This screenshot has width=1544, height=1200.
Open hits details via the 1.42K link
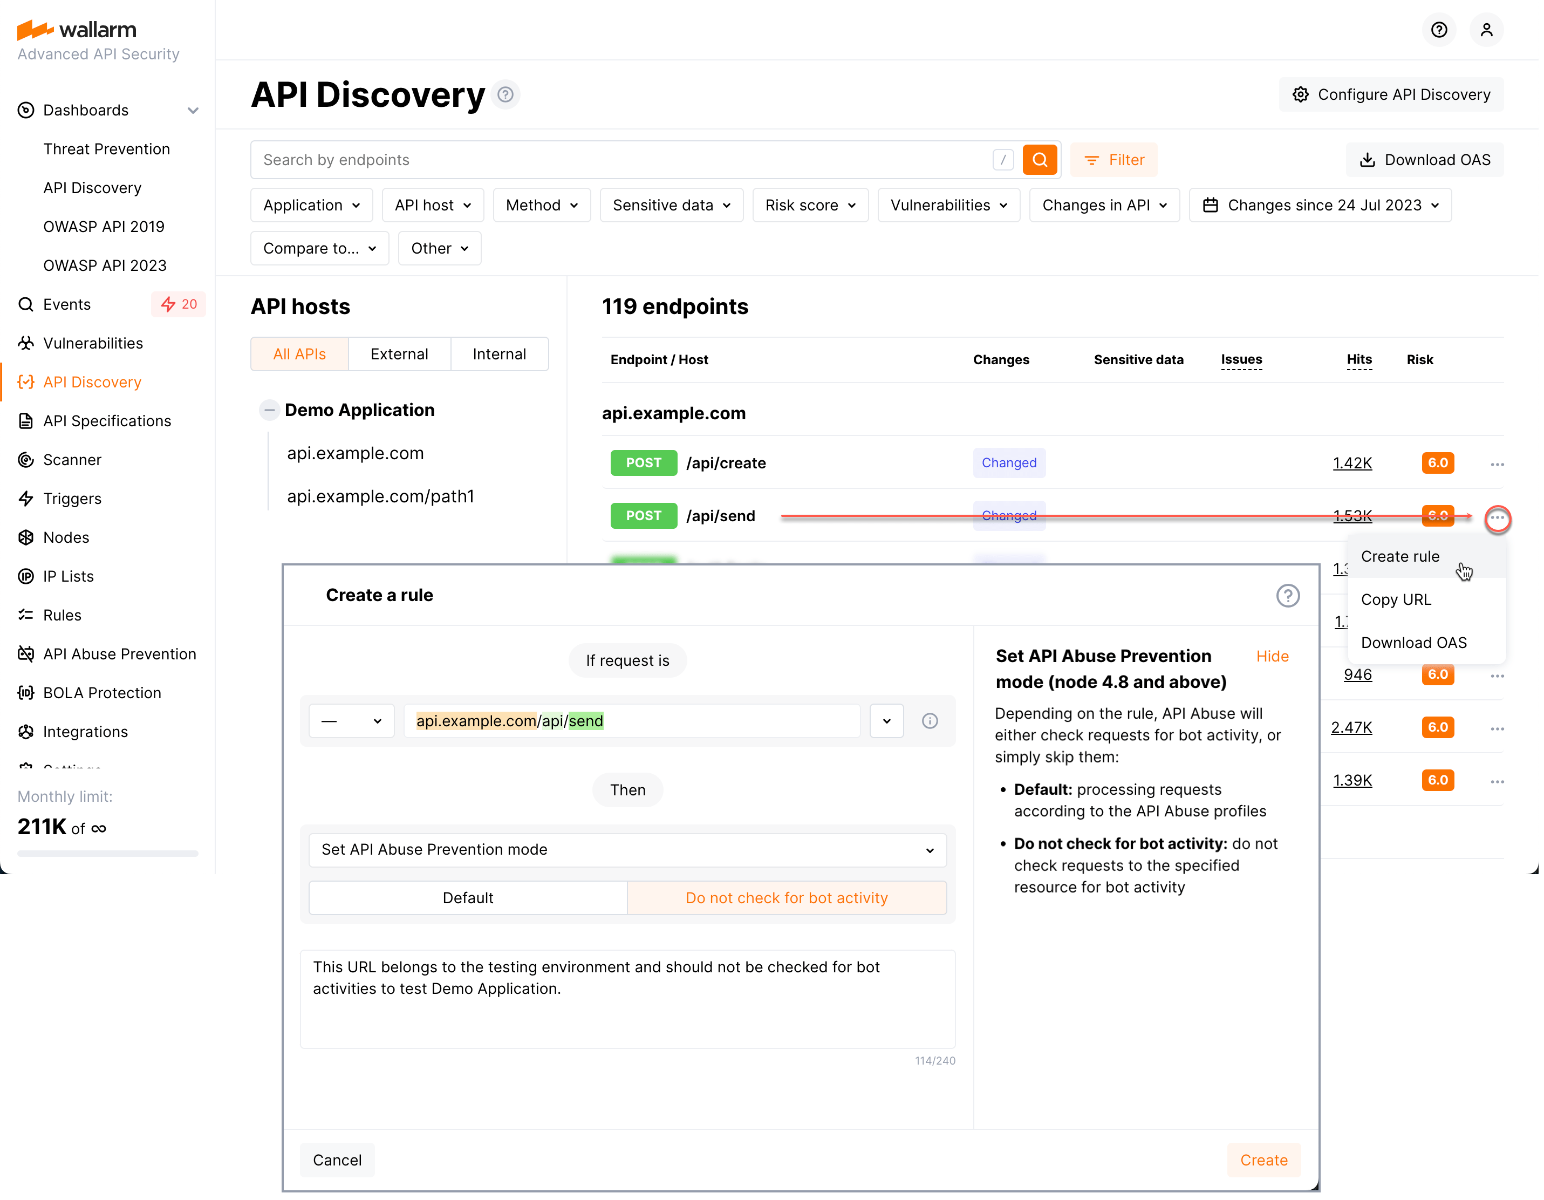click(1352, 463)
